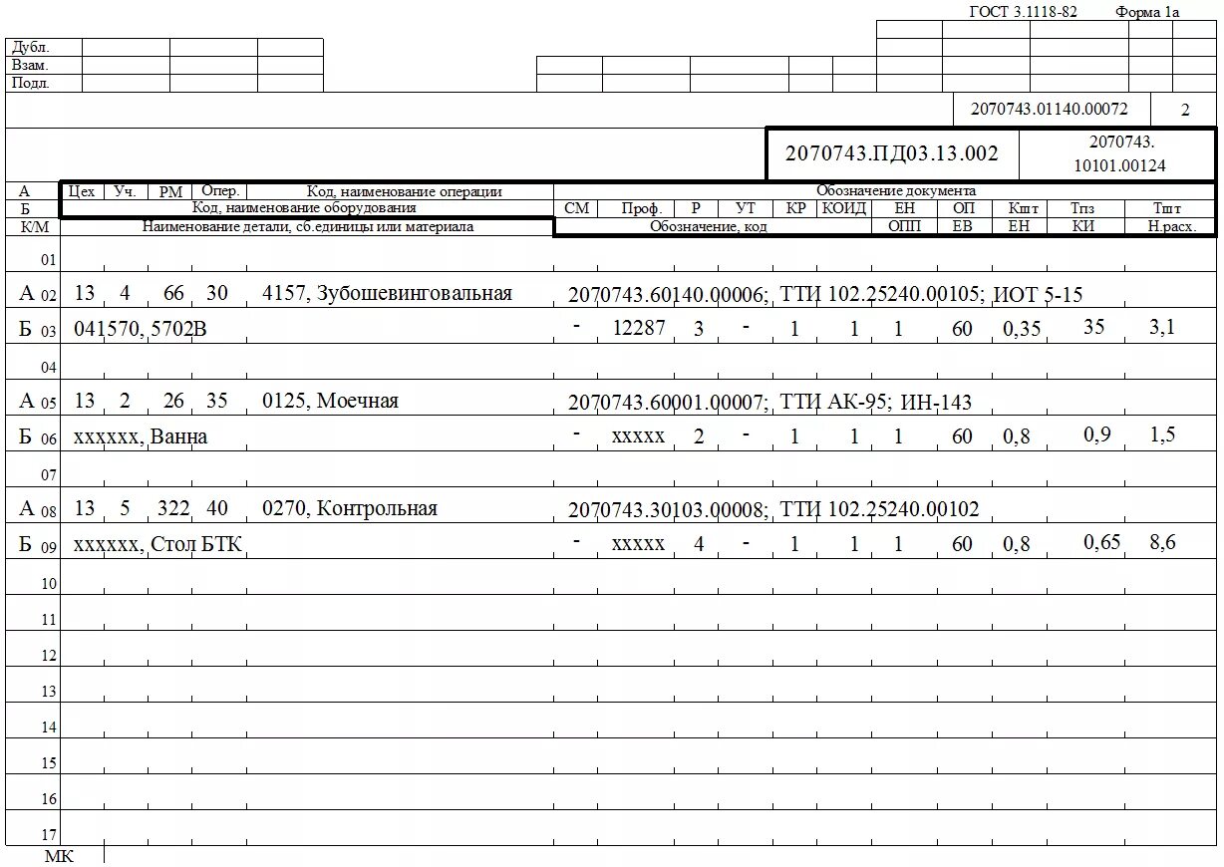Click the value "0,35"
The width and height of the screenshot is (1224, 867).
tap(1022, 329)
